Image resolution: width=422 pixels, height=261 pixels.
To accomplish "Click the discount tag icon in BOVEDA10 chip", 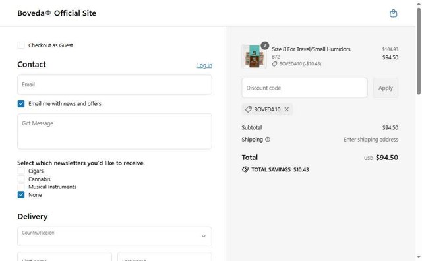I will (249, 109).
